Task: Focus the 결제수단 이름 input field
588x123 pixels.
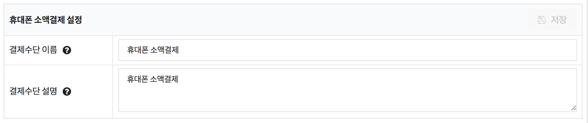Action: pyautogui.click(x=347, y=50)
